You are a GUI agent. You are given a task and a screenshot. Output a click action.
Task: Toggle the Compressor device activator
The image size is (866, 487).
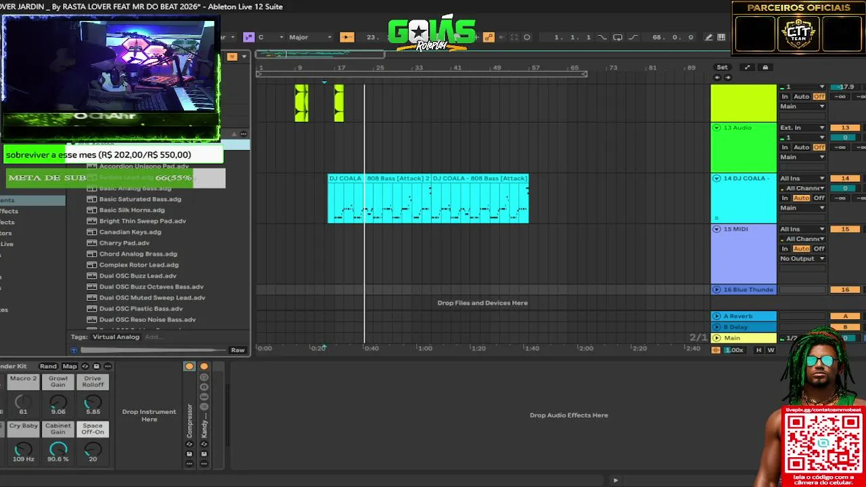point(189,366)
